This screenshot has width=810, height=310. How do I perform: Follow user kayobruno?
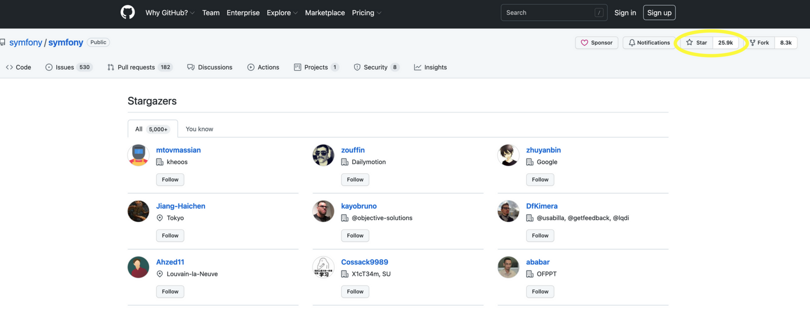click(355, 236)
